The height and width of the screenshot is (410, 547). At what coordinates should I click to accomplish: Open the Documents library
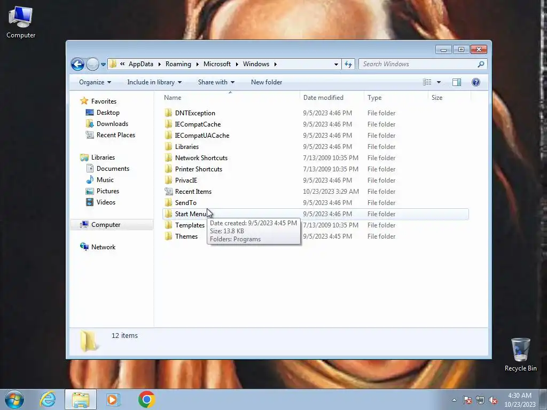pos(113,169)
